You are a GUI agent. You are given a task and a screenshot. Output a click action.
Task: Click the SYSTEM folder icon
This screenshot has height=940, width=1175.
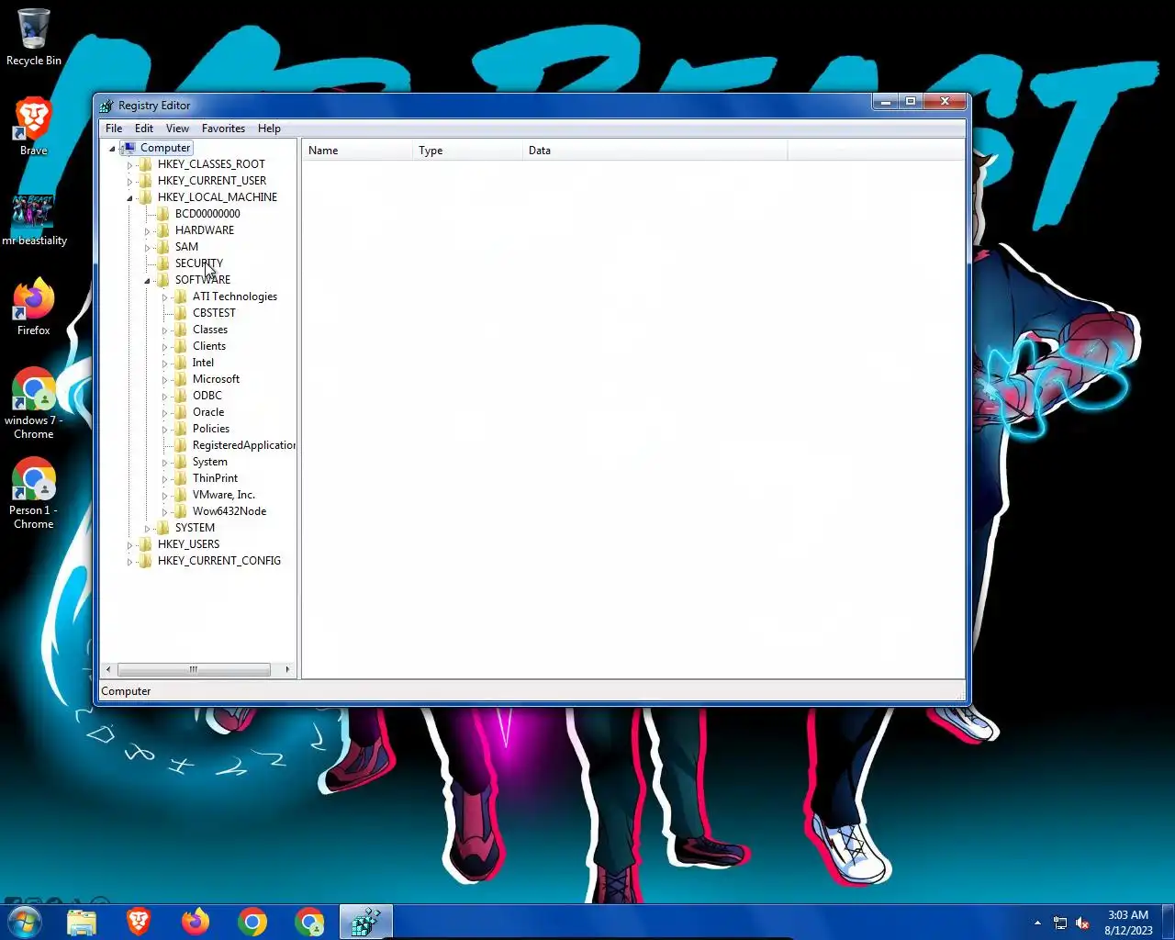163,528
